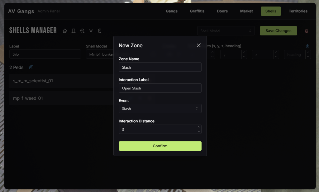Click the mouse icon in Shells Manager header

coord(100,31)
